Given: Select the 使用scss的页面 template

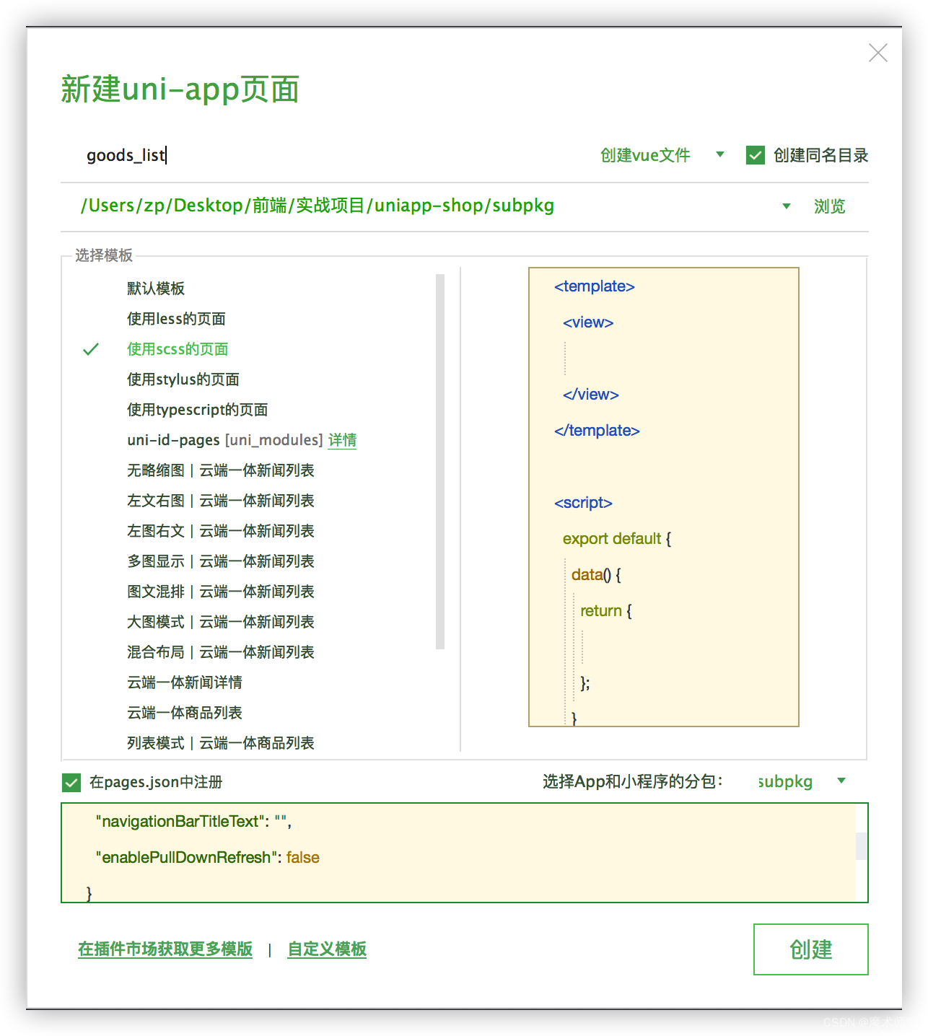Looking at the screenshot, I should click(178, 349).
